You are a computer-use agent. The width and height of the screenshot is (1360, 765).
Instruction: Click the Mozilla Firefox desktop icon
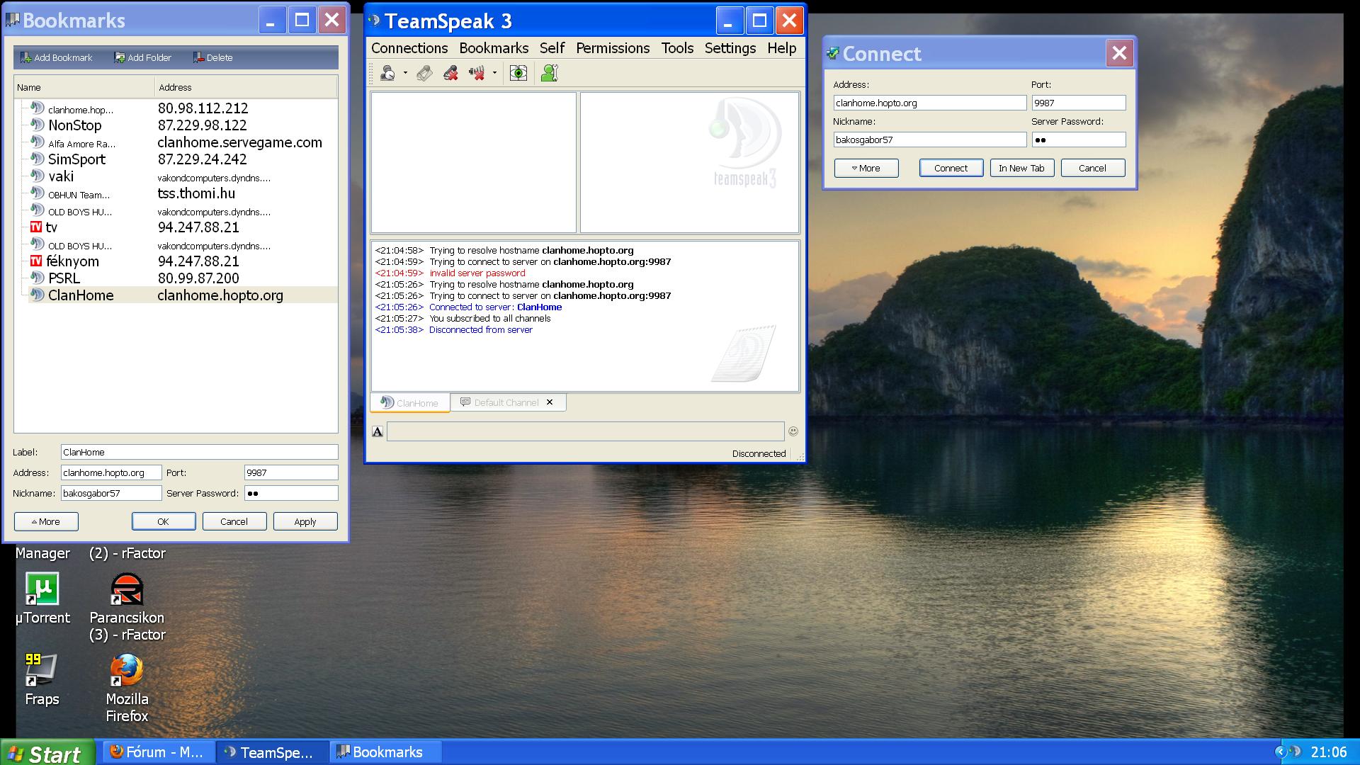click(x=127, y=688)
